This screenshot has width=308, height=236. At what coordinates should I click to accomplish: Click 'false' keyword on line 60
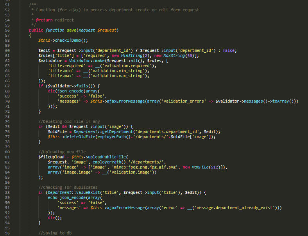(229, 51)
